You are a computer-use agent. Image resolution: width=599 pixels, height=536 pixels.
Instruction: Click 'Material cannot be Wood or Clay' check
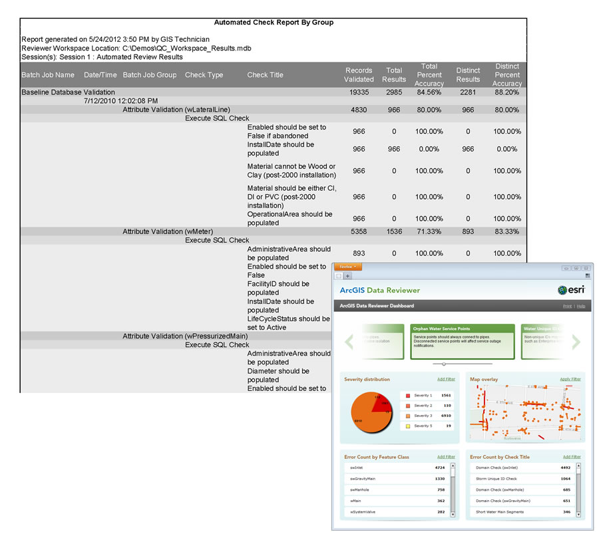292,171
